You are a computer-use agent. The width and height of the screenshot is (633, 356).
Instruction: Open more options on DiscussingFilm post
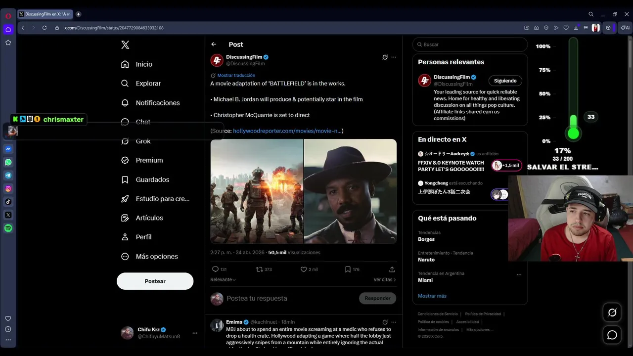(x=394, y=57)
